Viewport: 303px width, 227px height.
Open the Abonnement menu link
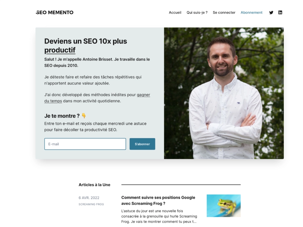pos(252,12)
